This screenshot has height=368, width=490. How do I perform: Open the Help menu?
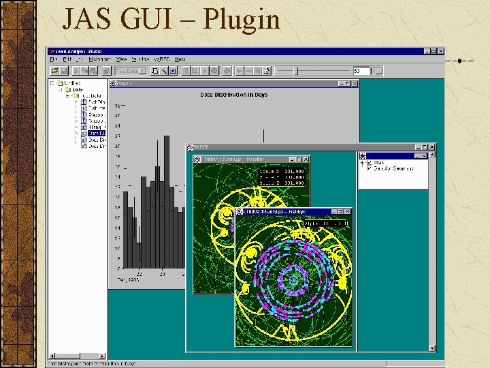tap(180, 59)
